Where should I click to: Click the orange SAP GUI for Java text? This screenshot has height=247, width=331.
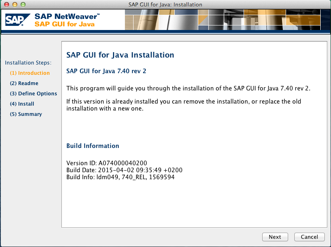[x=65, y=24]
